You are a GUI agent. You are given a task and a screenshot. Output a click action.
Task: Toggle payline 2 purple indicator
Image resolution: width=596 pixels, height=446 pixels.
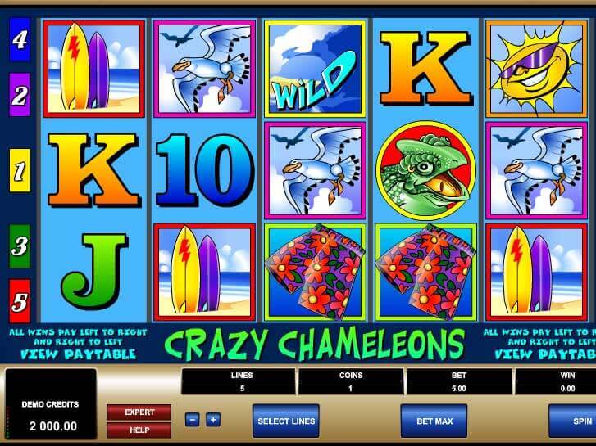tap(20, 95)
